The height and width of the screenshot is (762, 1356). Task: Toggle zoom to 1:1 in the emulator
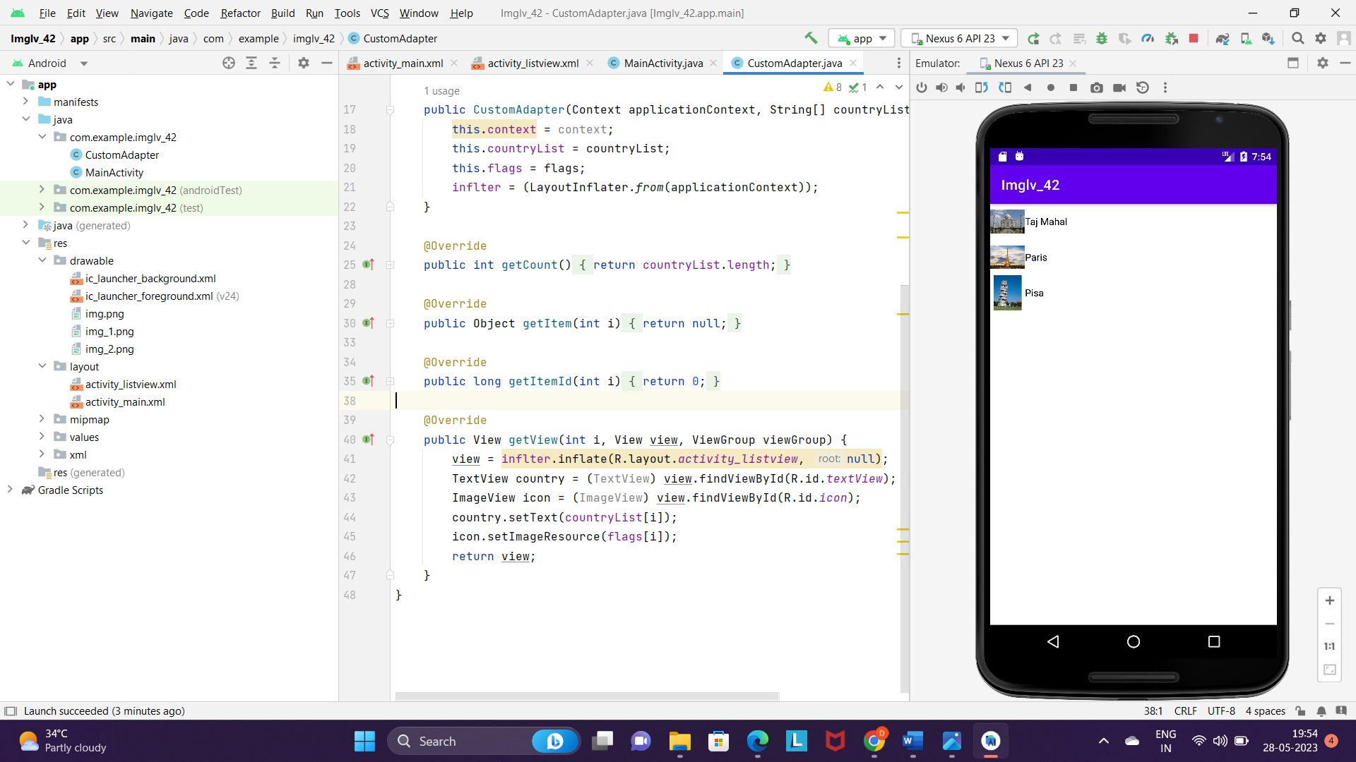(x=1329, y=646)
